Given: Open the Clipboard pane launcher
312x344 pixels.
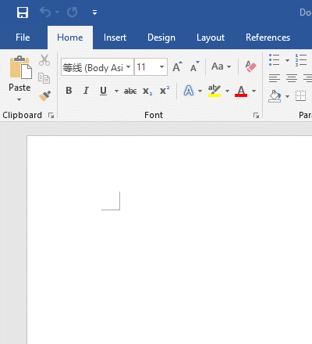Looking at the screenshot, I should (51, 115).
